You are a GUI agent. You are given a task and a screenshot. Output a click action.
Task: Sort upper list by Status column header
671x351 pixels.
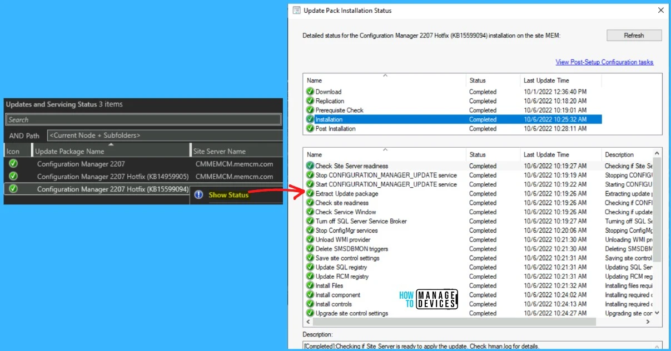(493, 81)
